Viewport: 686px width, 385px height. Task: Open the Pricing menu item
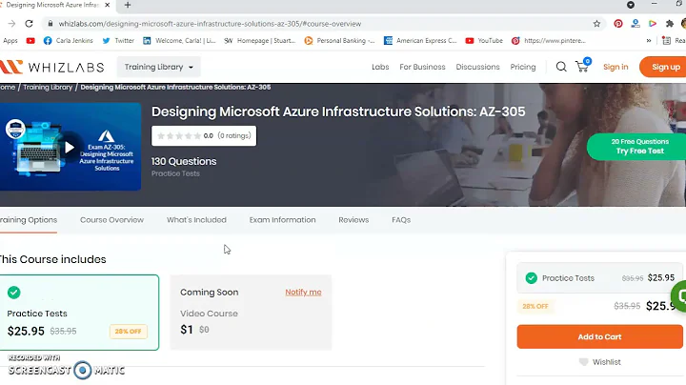coord(523,67)
